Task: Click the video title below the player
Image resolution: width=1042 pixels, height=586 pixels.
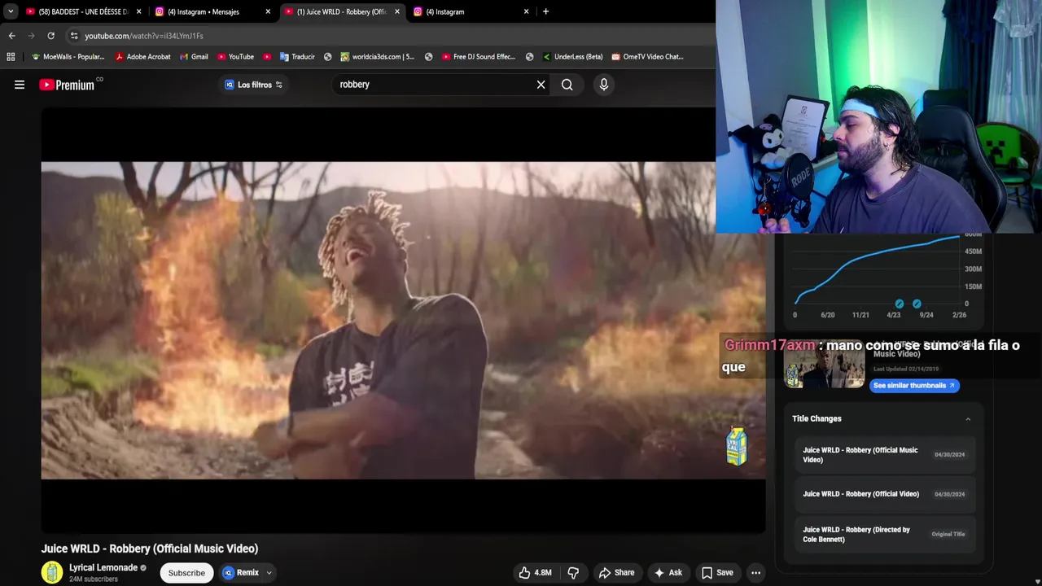Action: [150, 549]
